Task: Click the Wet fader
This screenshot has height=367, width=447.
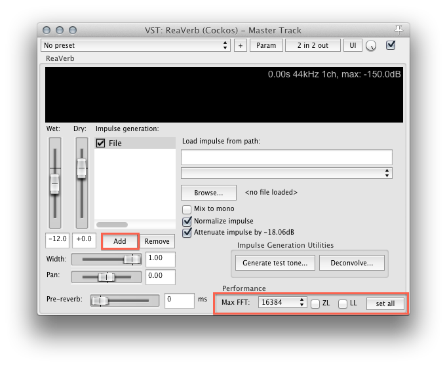Action: tap(55, 183)
